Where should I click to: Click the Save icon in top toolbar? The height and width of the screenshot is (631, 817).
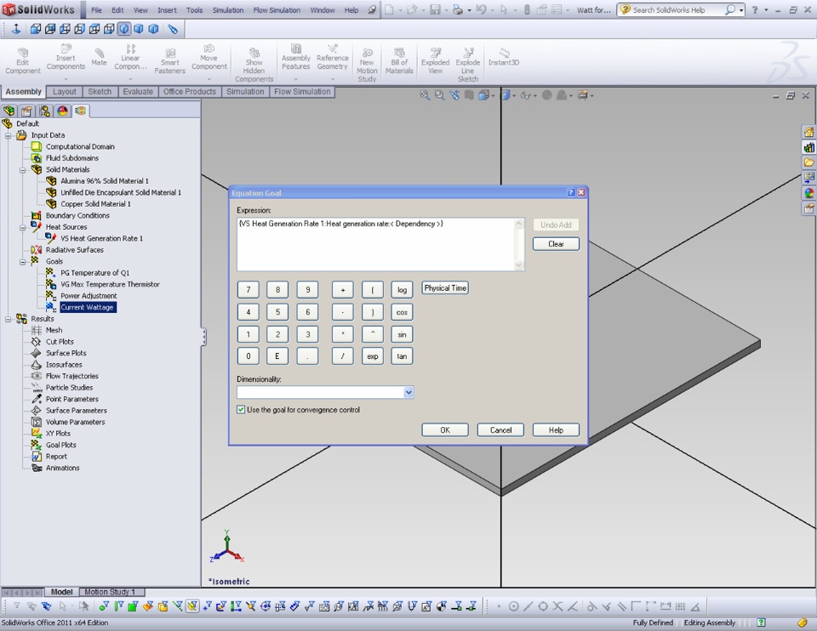(x=435, y=10)
